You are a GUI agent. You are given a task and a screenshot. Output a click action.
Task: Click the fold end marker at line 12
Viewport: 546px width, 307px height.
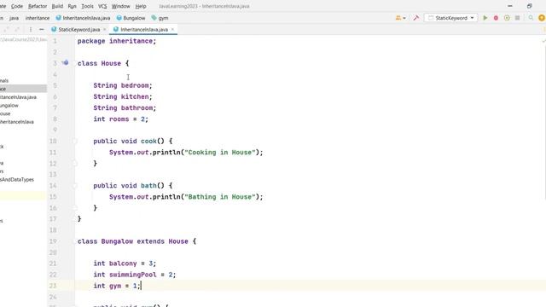pyautogui.click(x=74, y=163)
